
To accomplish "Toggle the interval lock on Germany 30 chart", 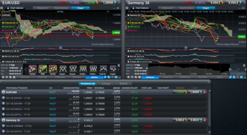I will click(x=147, y=68).
